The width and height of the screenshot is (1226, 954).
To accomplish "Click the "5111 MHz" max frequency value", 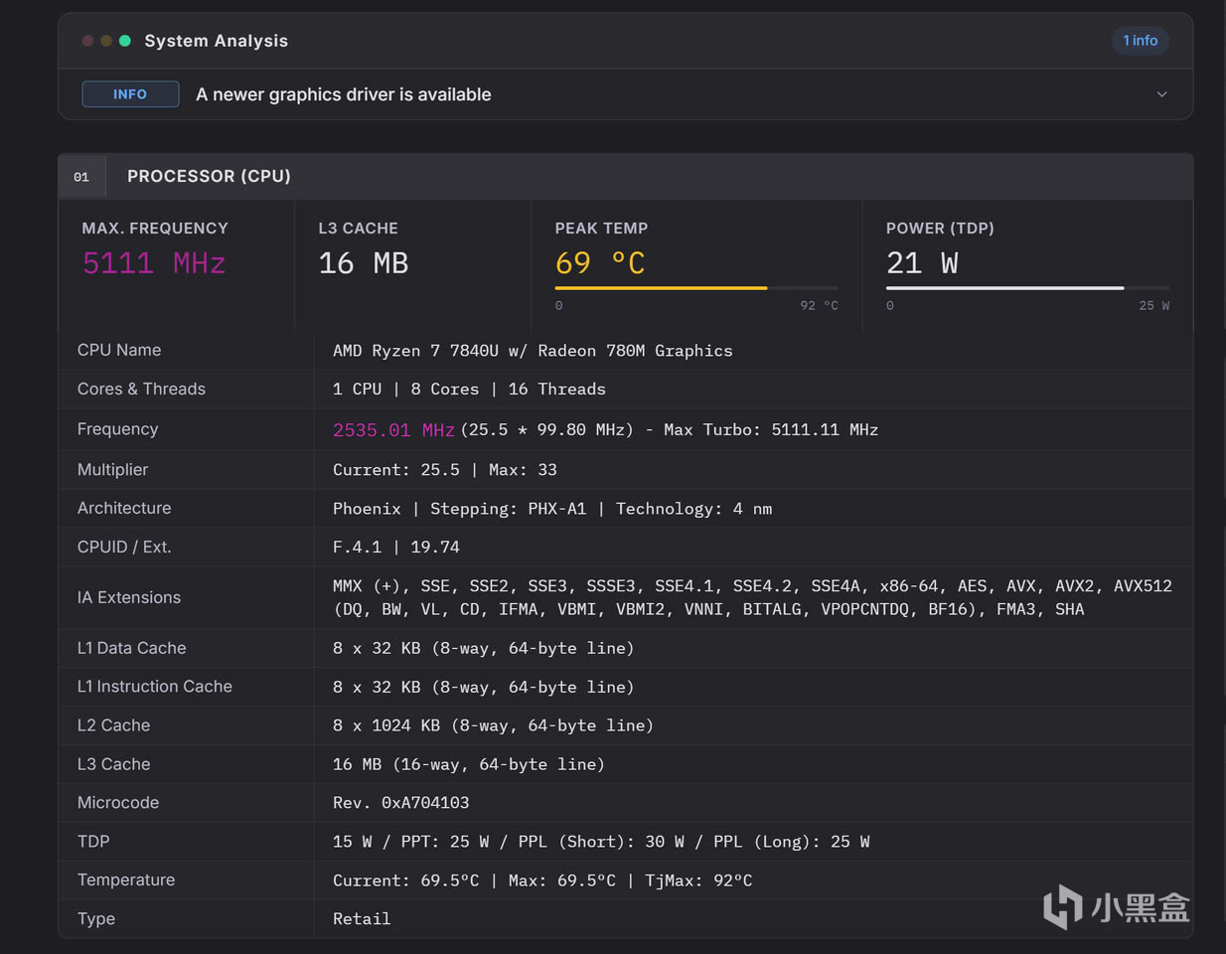I will pos(154,263).
